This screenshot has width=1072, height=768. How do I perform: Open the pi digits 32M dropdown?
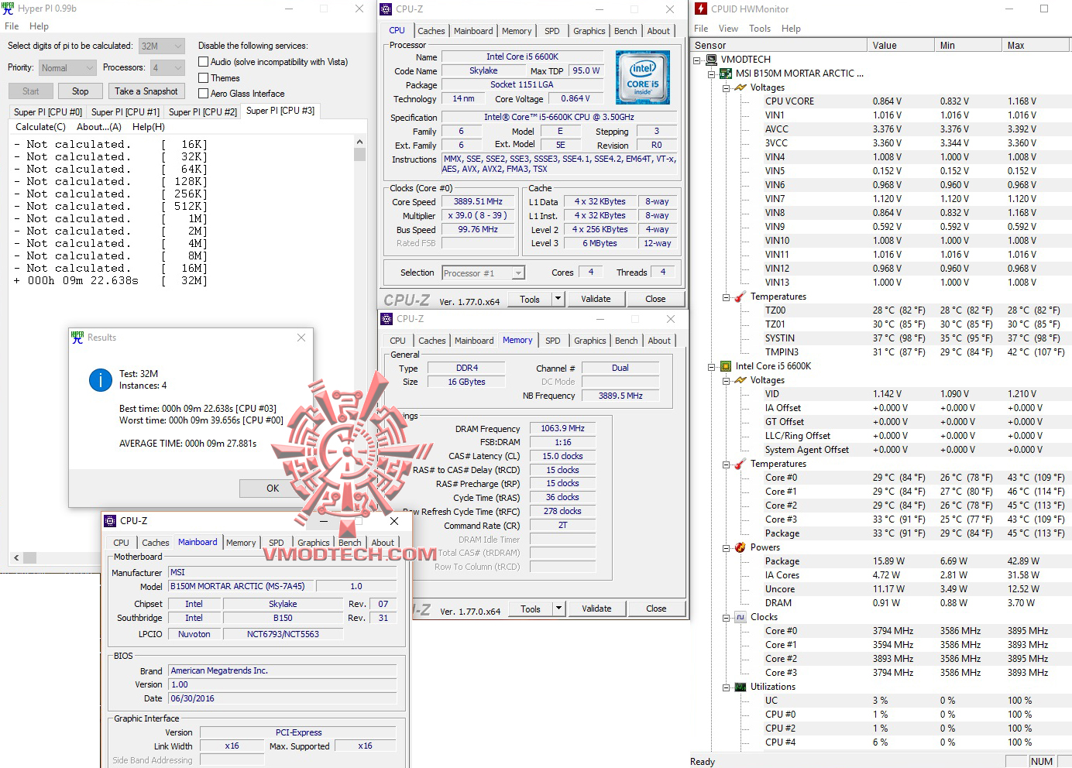click(162, 46)
